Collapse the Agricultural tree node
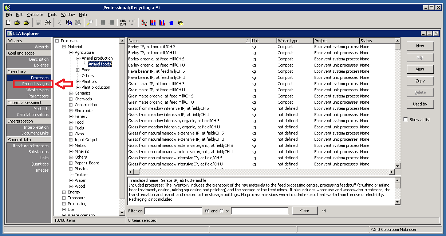446x236 pixels. click(71, 52)
